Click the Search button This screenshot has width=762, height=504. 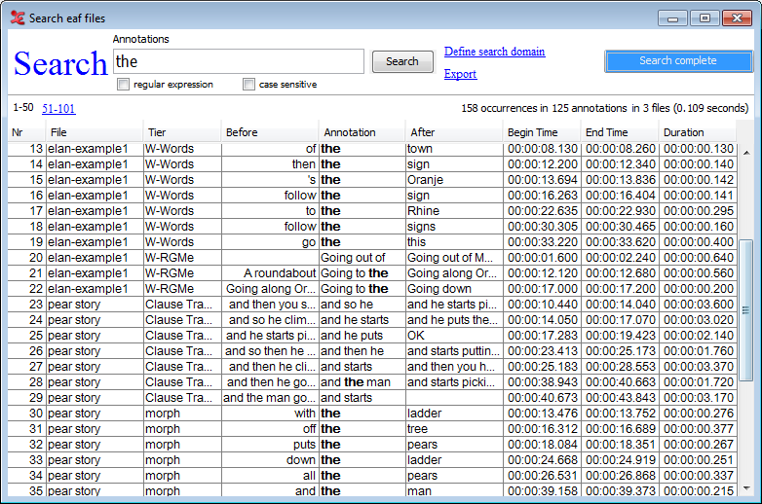402,61
